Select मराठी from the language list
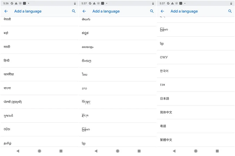The image size is (235, 156). pyautogui.click(x=39, y=47)
